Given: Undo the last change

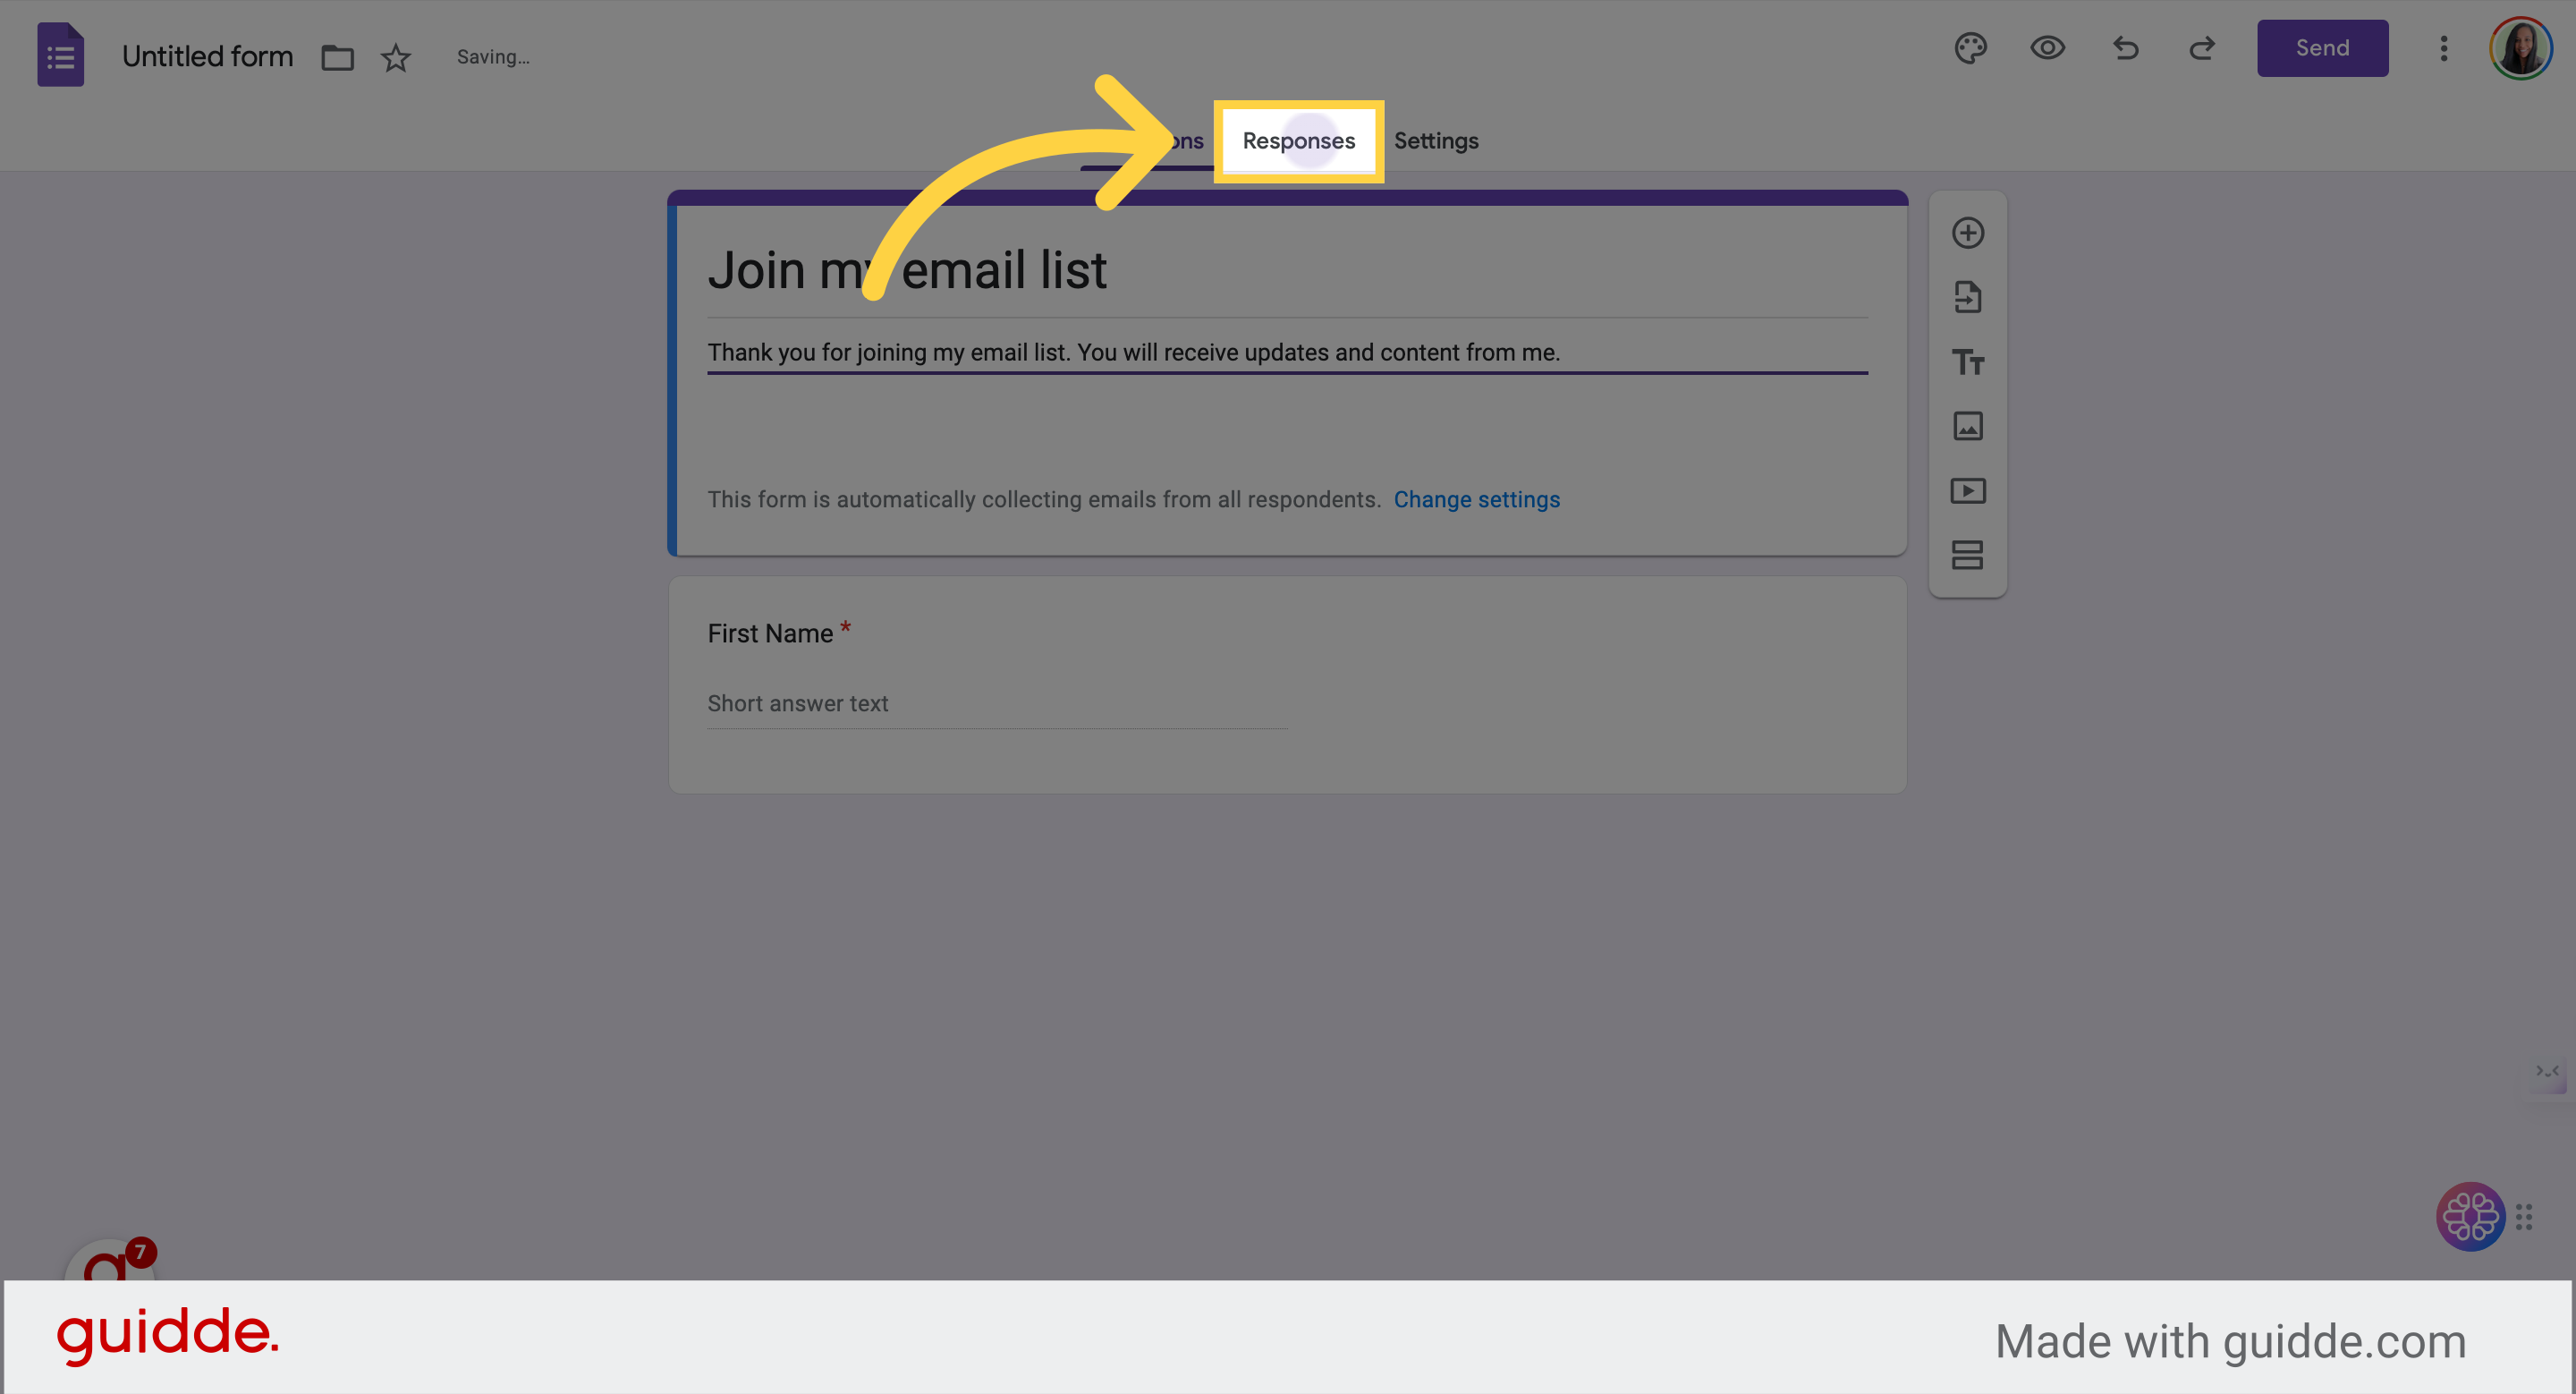Looking at the screenshot, I should coord(2125,48).
